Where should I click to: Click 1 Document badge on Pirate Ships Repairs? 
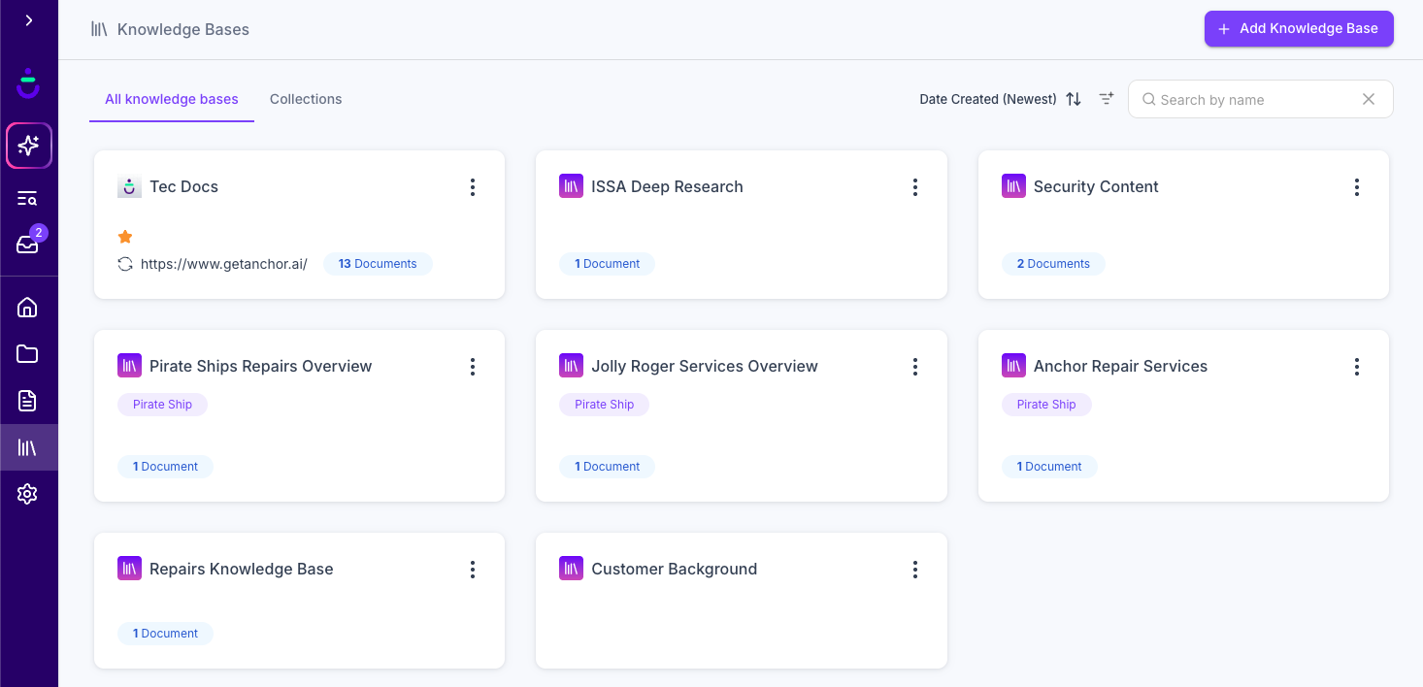tap(165, 467)
